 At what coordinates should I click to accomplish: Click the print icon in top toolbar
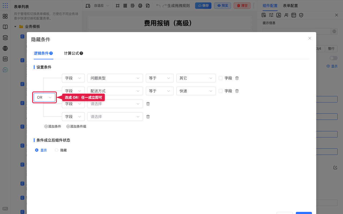point(140,6)
